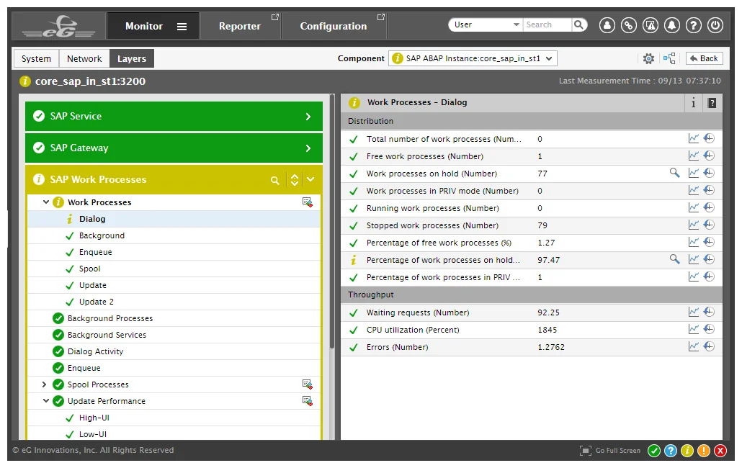Open the help question mark icon in header
Image resolution: width=742 pixels, height=468 pixels.
(x=694, y=25)
